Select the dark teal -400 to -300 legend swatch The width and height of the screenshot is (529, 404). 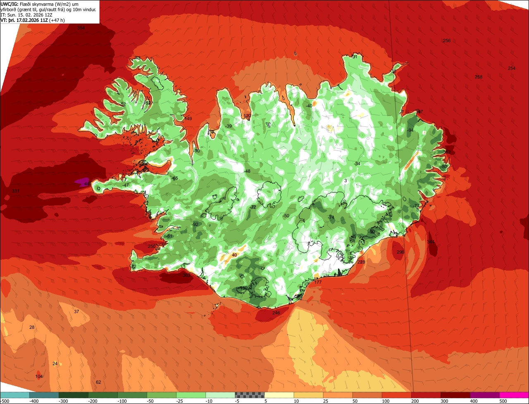[44, 395]
